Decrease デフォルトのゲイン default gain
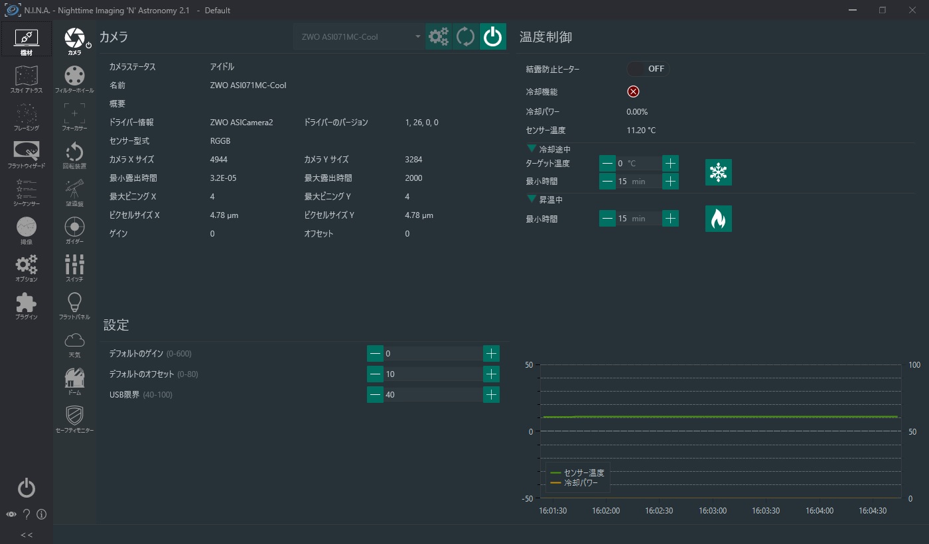 tap(375, 354)
